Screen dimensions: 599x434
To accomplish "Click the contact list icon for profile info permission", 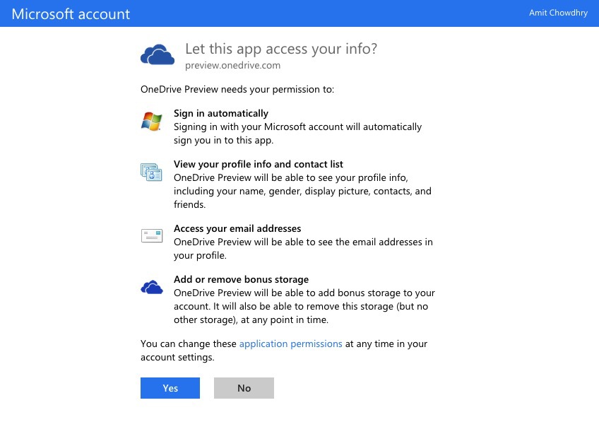I will (x=150, y=172).
